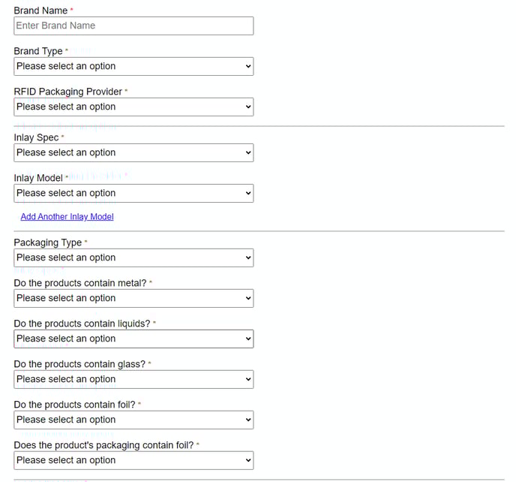Image resolution: width=516 pixels, height=482 pixels.
Task: Click the 'Brand Type' label text
Action: click(x=38, y=51)
